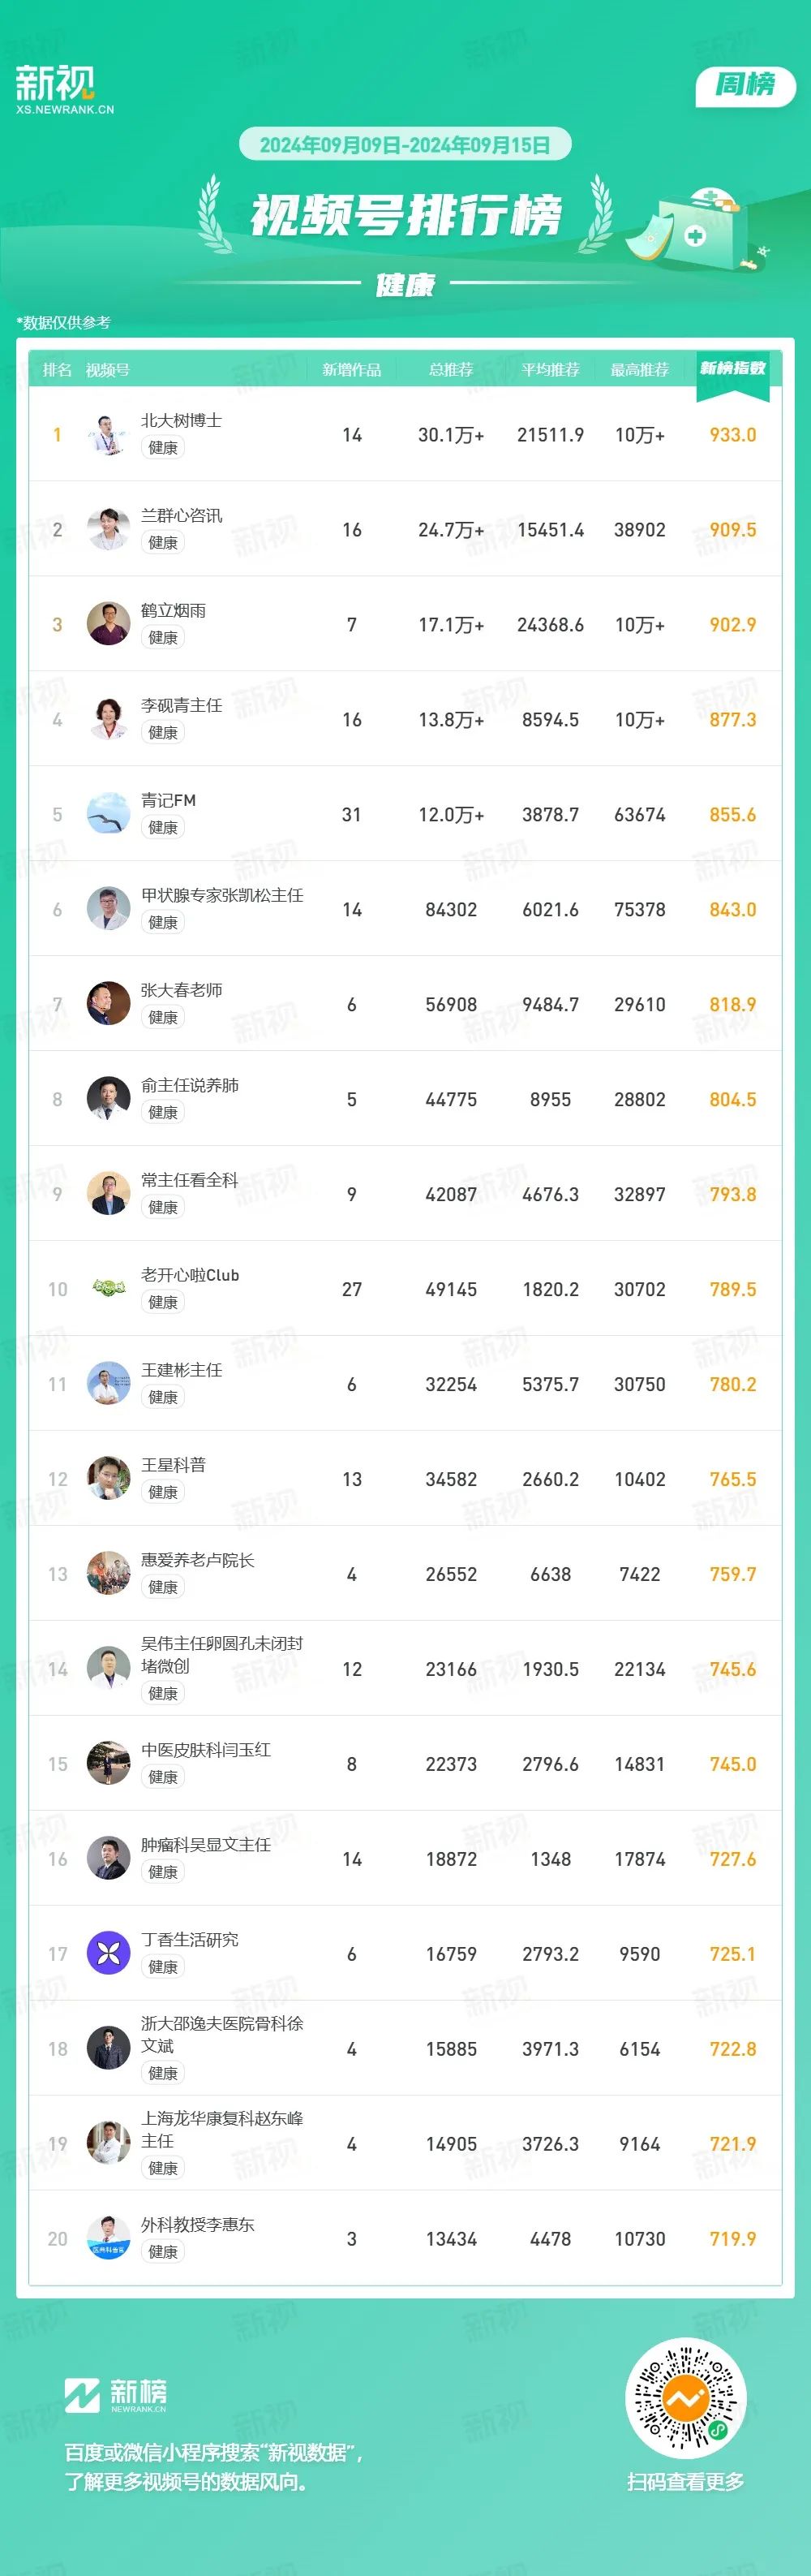Click the date range 2024年09月09日-2024年09月15日 pill
The image size is (811, 2576).
405,145
